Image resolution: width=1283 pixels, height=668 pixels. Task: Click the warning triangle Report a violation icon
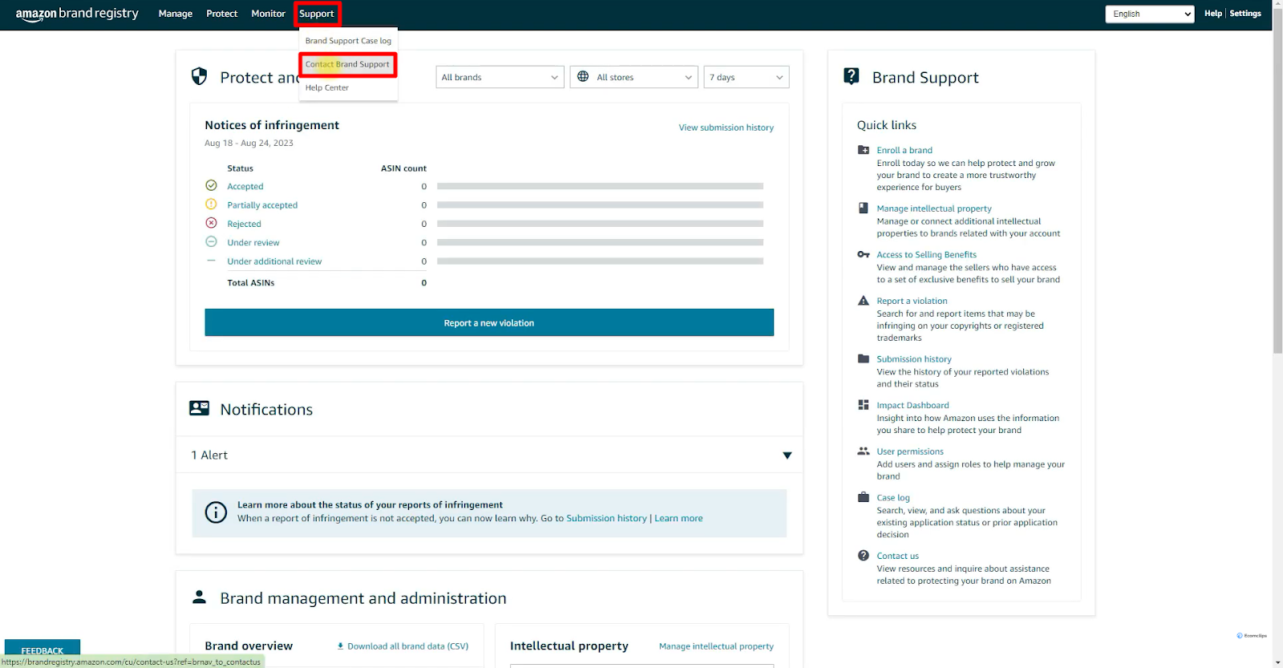[x=864, y=301]
